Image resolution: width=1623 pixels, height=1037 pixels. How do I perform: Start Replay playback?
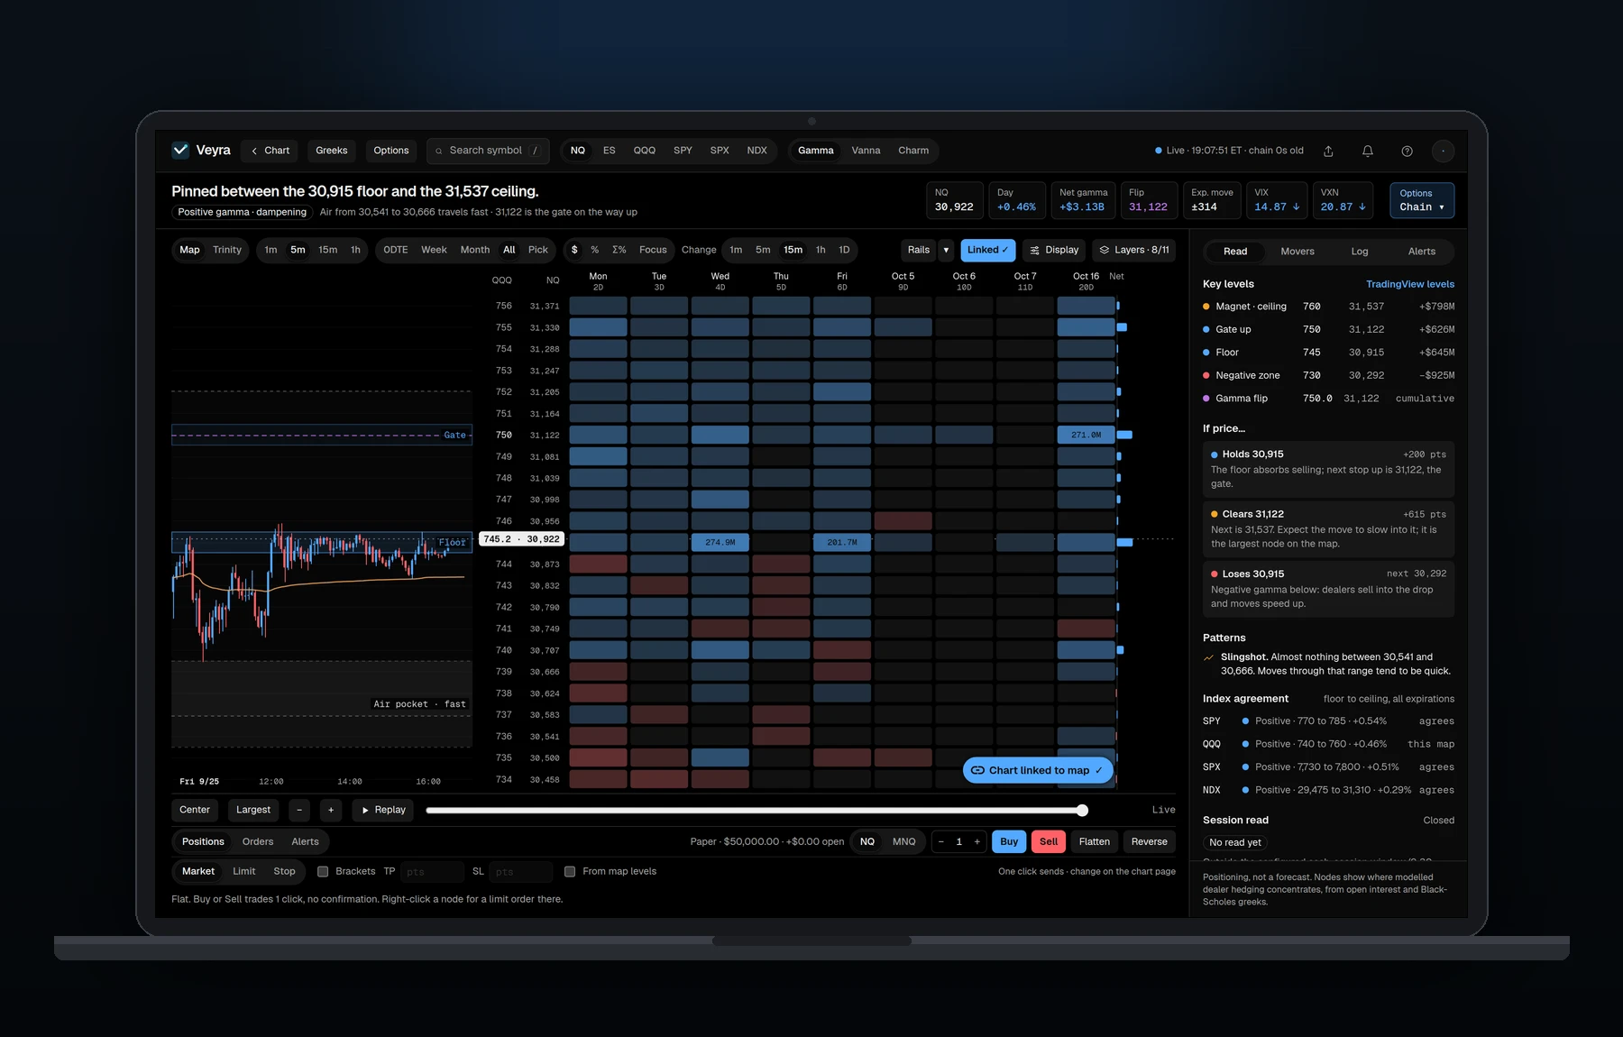click(383, 810)
